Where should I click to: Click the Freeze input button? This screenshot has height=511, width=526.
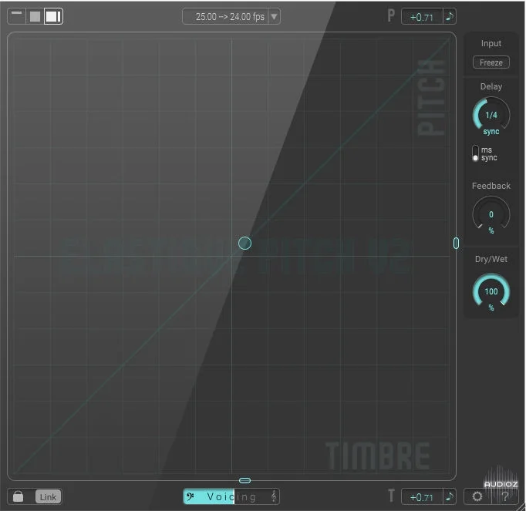pyautogui.click(x=491, y=62)
